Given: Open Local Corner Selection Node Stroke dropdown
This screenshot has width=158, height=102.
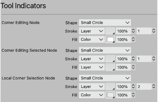Looking at the screenshot, I should click(x=92, y=86).
